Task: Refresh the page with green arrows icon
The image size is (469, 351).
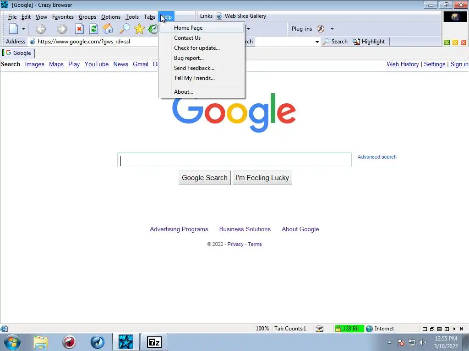Action: [x=93, y=29]
